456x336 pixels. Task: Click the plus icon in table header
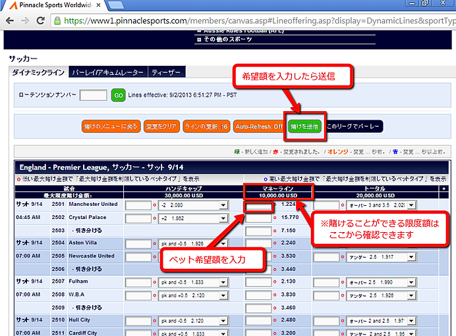pos(443,189)
